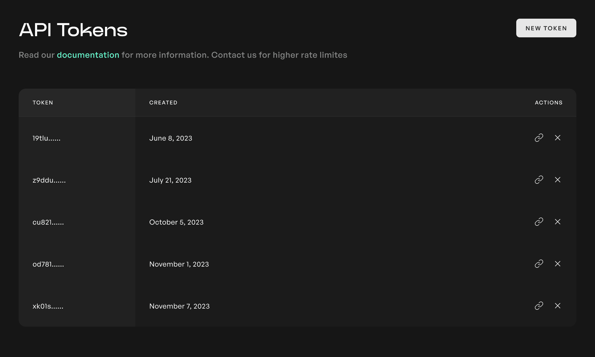Click the date June 8, 2023
The height and width of the screenshot is (357, 595).
click(171, 138)
